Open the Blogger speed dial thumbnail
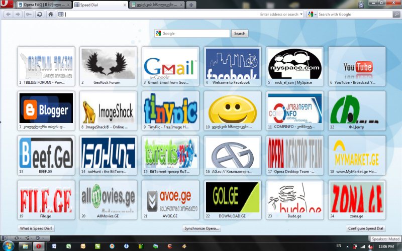Viewport: 402px width, 251px height. point(46,110)
